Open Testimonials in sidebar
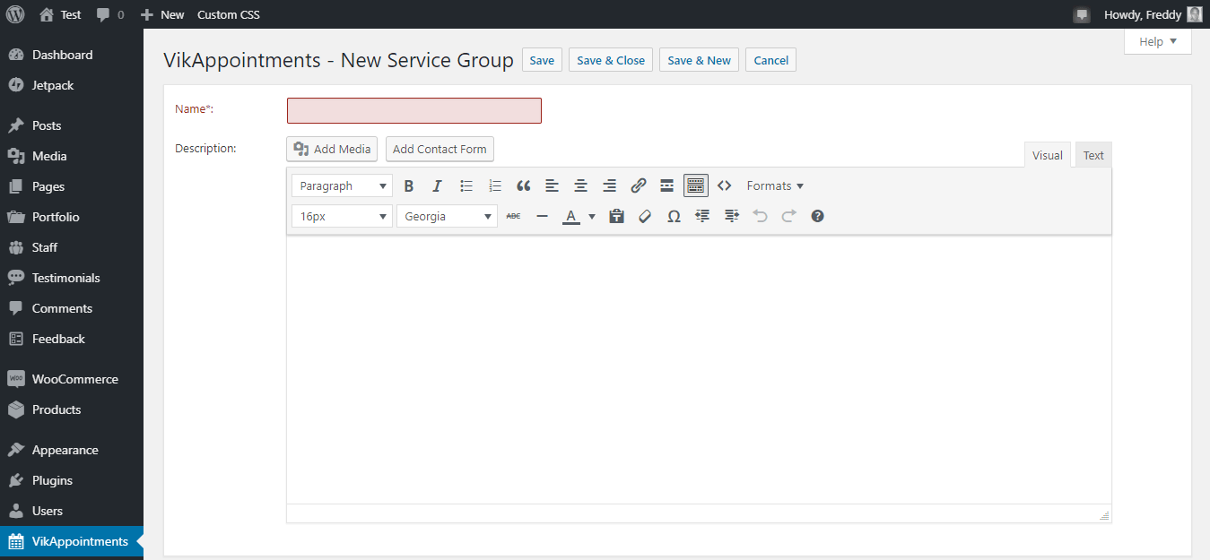1210x560 pixels. (72, 278)
